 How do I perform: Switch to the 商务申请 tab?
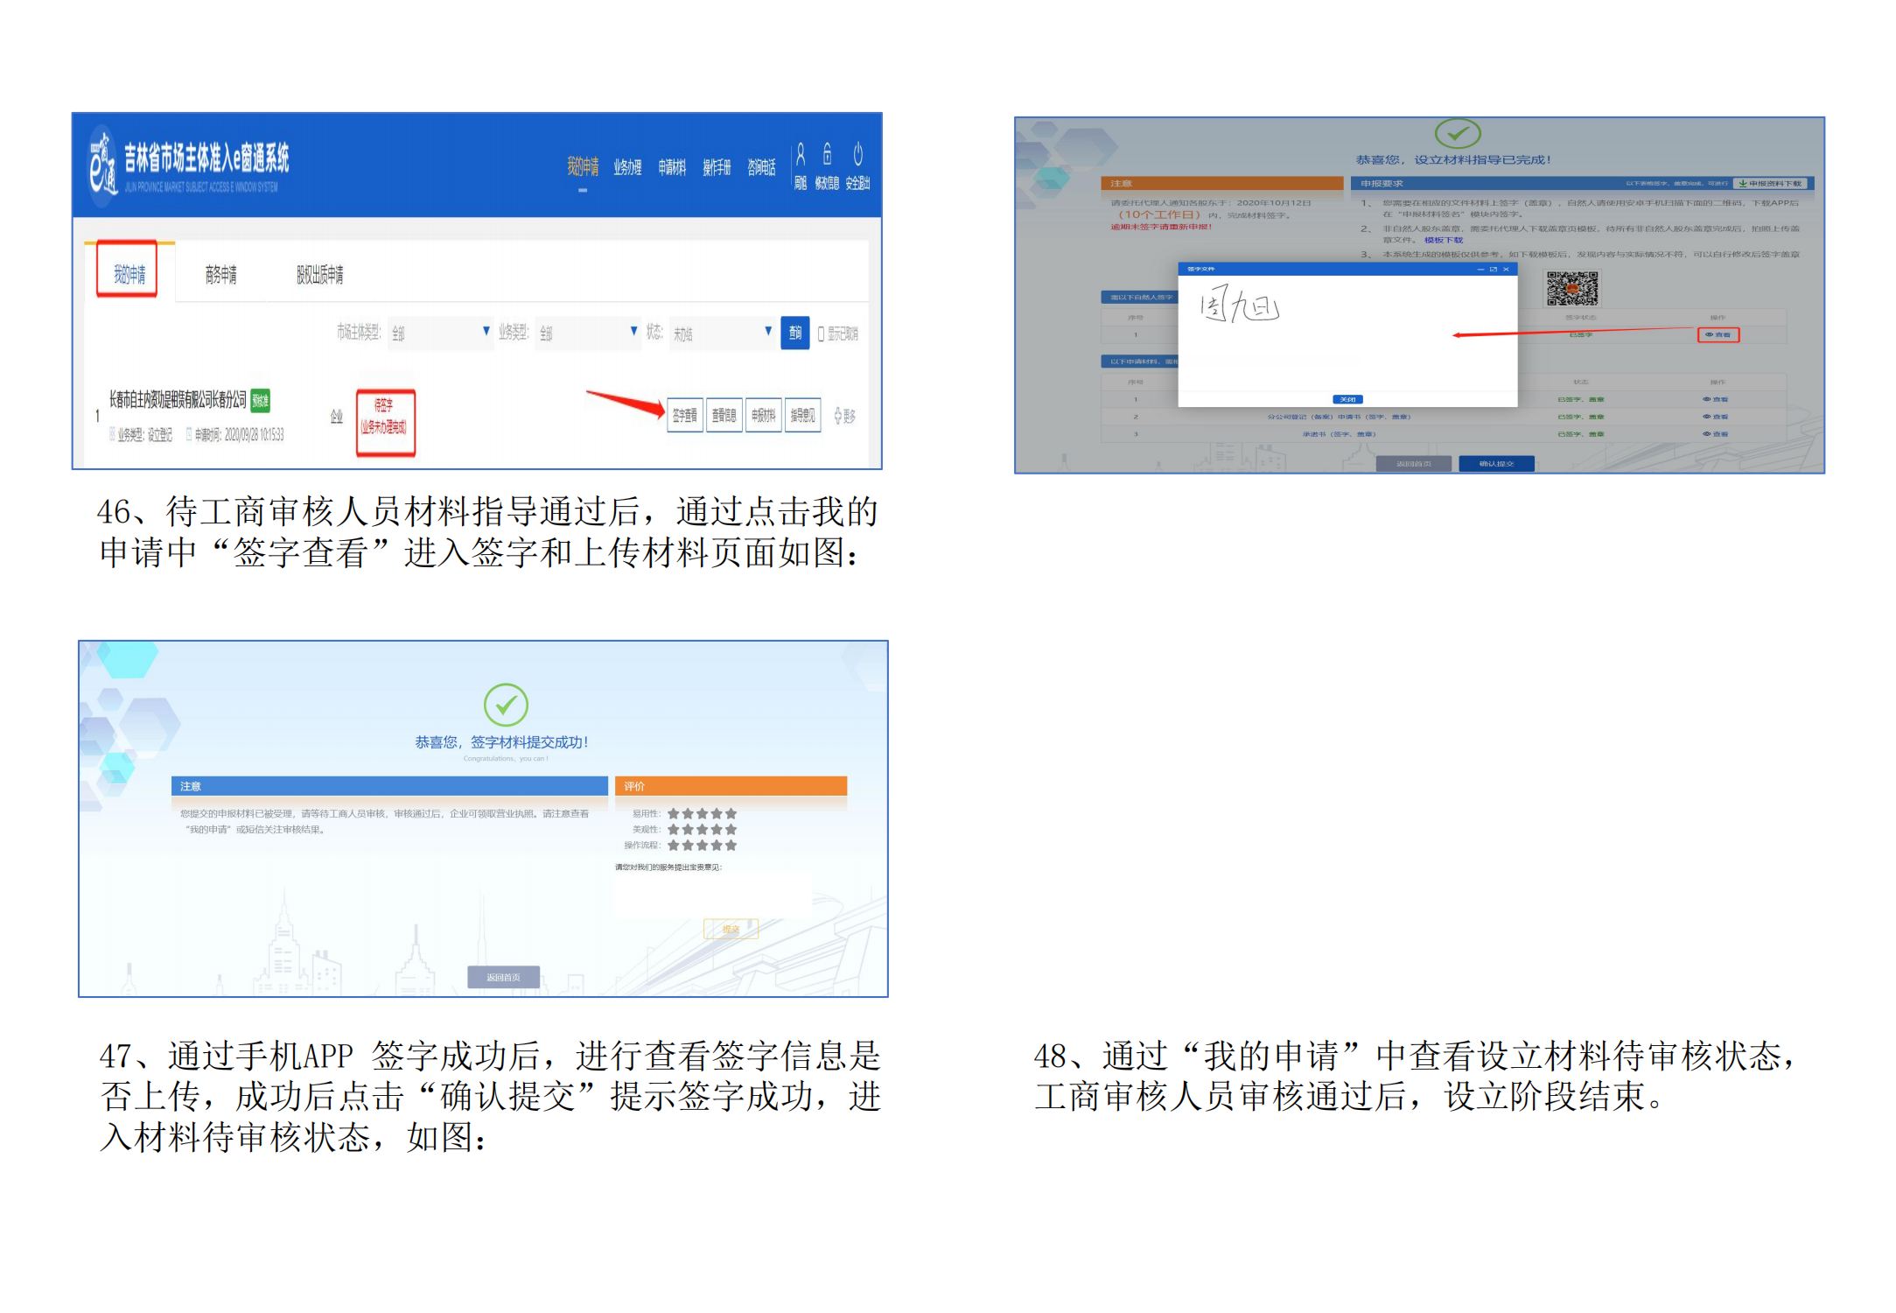pyautogui.click(x=220, y=275)
